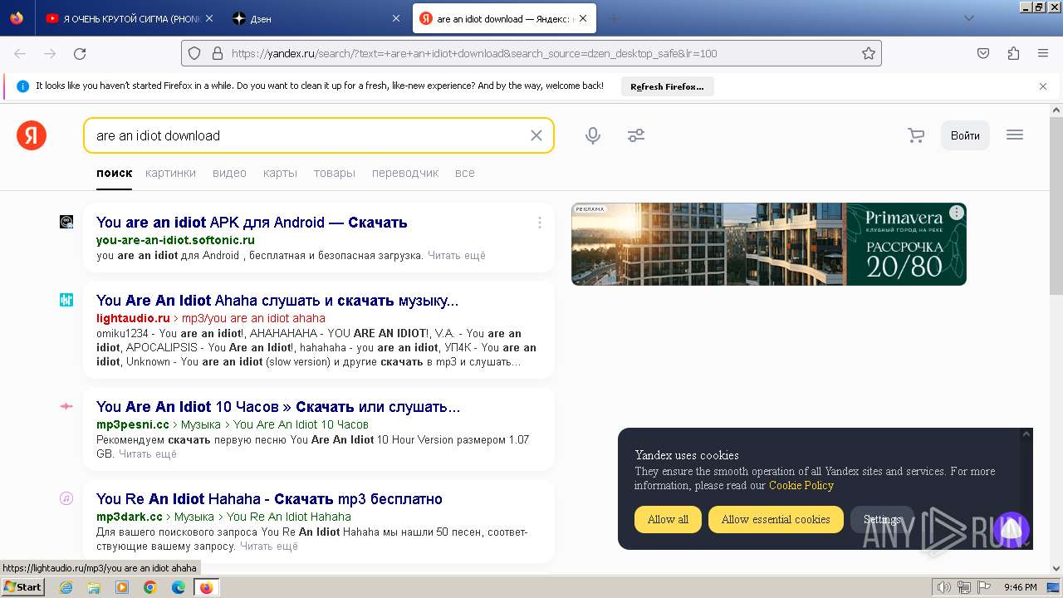Open Windows Start menu
Image resolution: width=1063 pixels, height=598 pixels.
22,587
